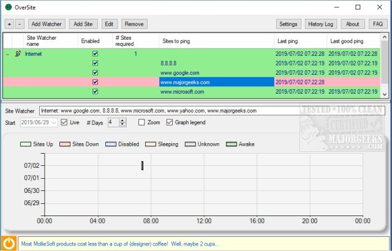Image resolution: width=392 pixels, height=251 pixels.
Task: Click the Add Watcher button
Action: [x=47, y=24]
